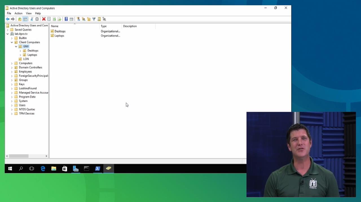Screen dimensions: 361x202
Task: Select the LON OU in tree
Action: click(26, 59)
